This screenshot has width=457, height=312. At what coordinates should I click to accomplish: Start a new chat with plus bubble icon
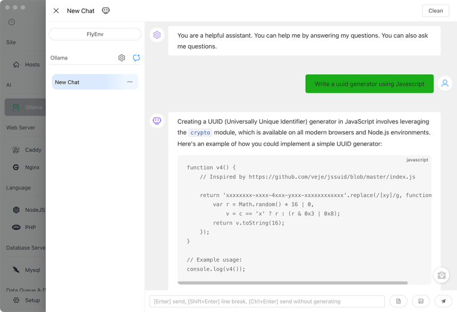[x=137, y=58]
